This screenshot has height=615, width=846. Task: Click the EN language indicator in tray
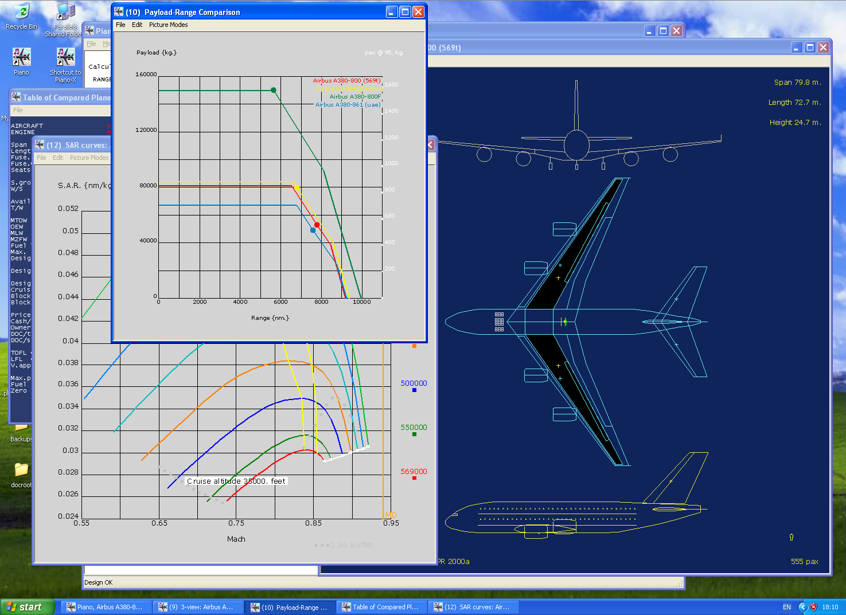pos(786,607)
